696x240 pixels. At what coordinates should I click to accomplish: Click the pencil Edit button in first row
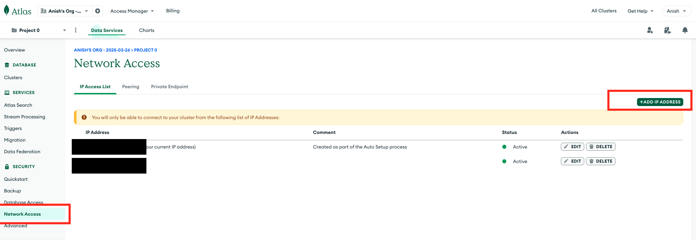(x=572, y=147)
